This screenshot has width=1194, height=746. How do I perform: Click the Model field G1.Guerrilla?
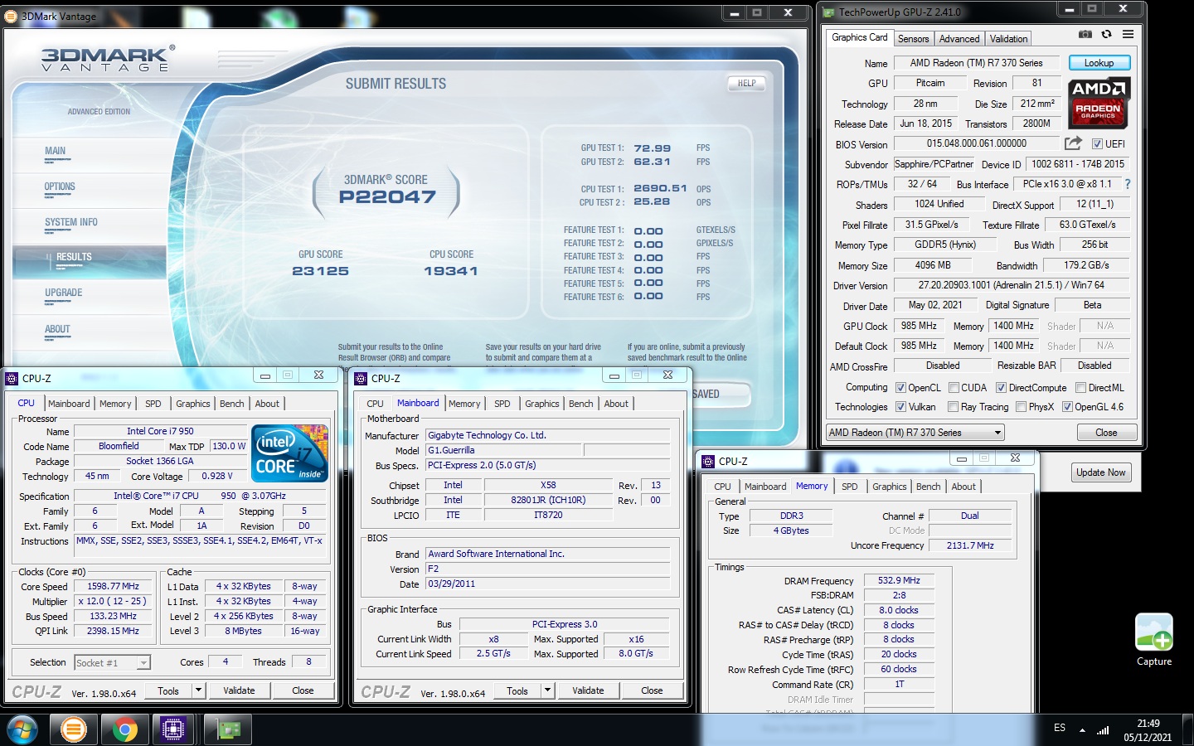click(504, 450)
